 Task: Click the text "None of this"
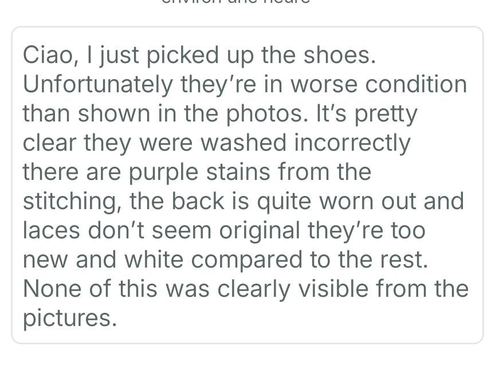(91, 289)
